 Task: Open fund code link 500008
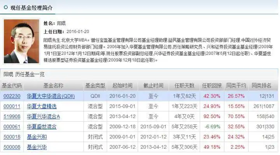click(12, 147)
